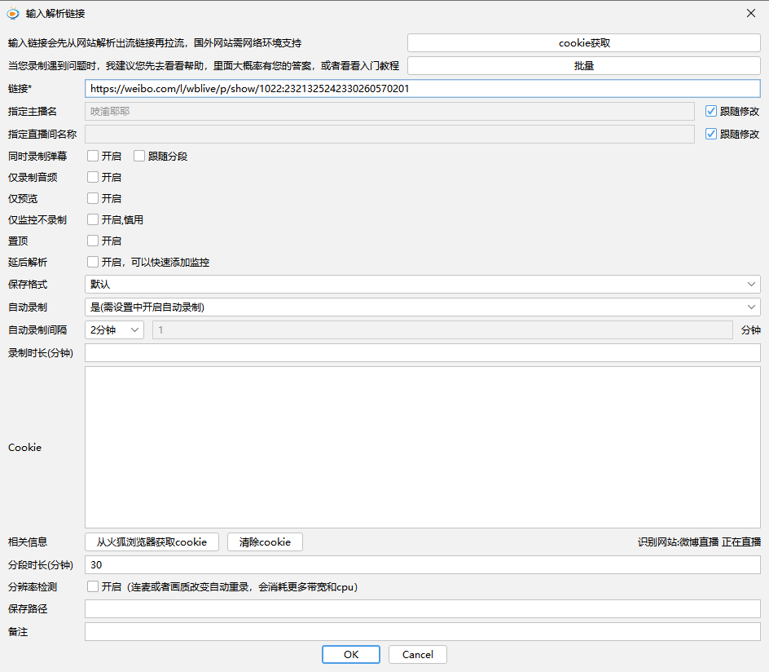Image resolution: width=769 pixels, height=672 pixels.
Task: Enable 延后解析 checkbox
Action: point(94,262)
